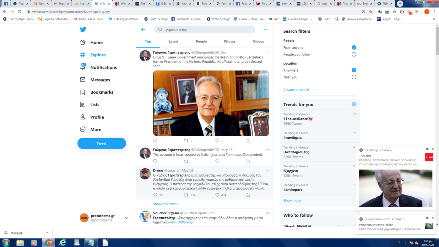Open Internet Explorer from taskbar
Image resolution: width=439 pixels, height=247 pixels.
[x=63, y=243]
